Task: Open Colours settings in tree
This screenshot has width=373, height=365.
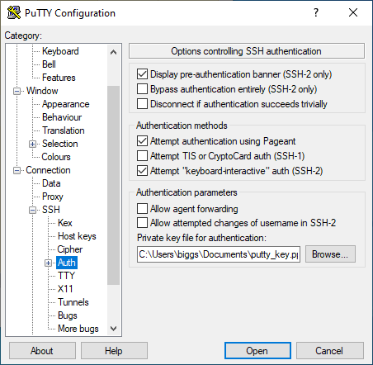Action: click(56, 157)
